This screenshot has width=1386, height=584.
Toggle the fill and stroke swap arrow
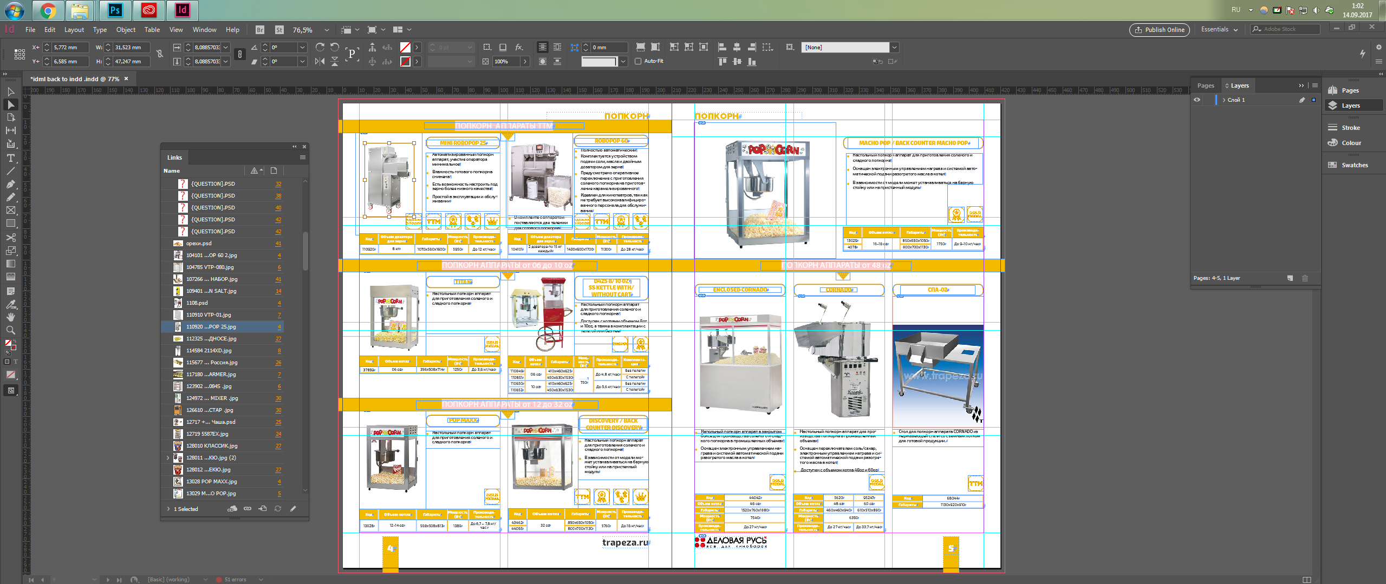pyautogui.click(x=14, y=341)
